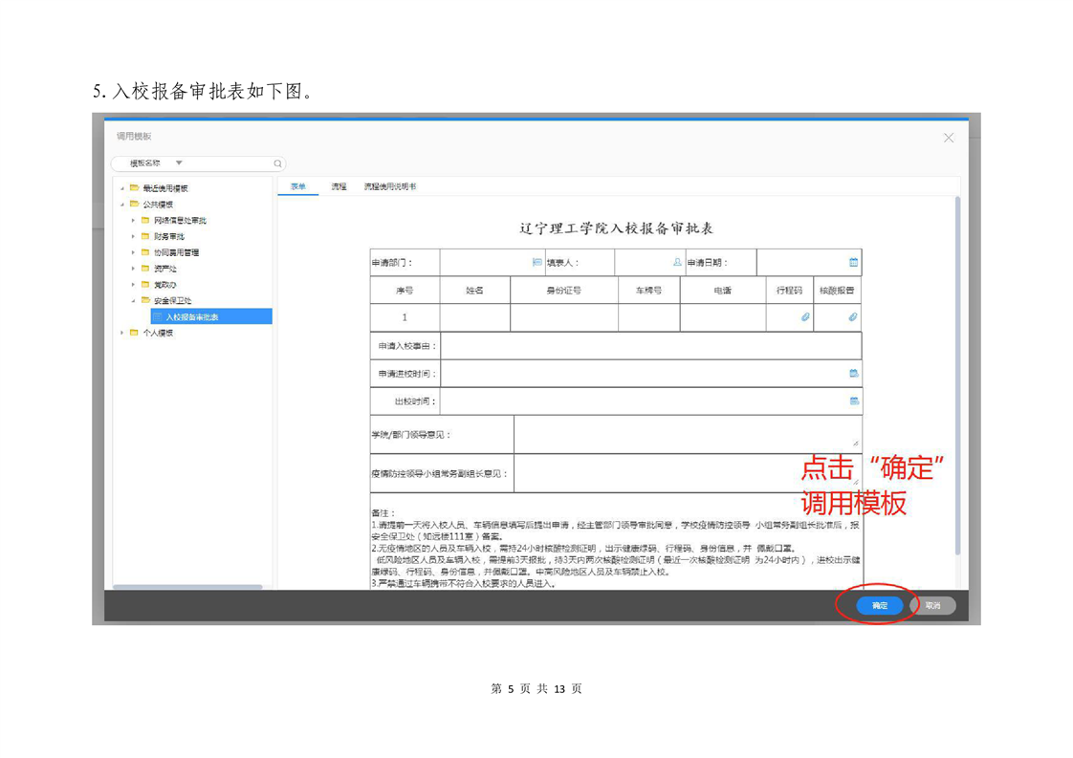Expand the 党政办 folder arrow
Viewport: 1073px width, 758px height.
point(134,285)
